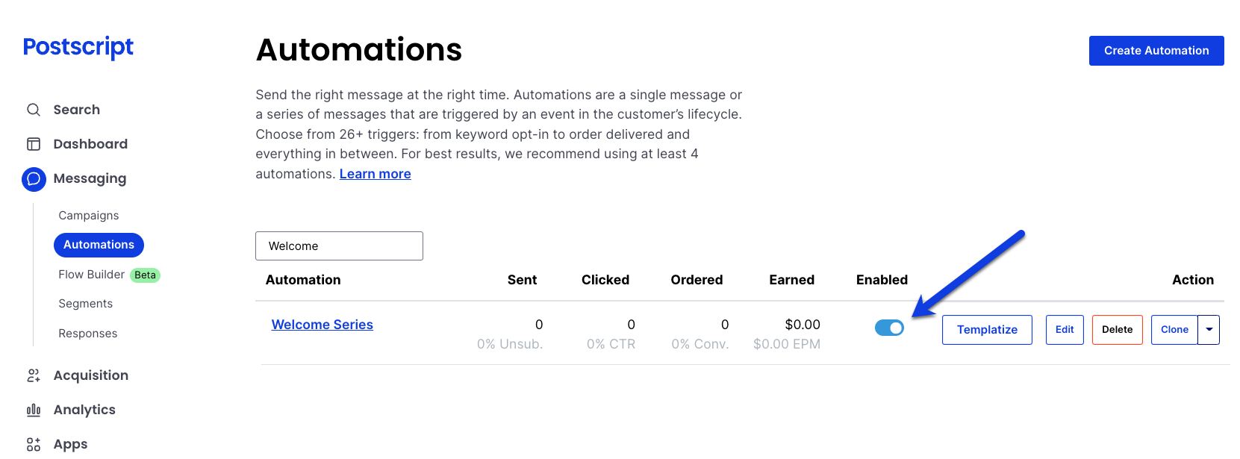Delete the Welcome Series automation
The height and width of the screenshot is (459, 1240).
[x=1118, y=330]
